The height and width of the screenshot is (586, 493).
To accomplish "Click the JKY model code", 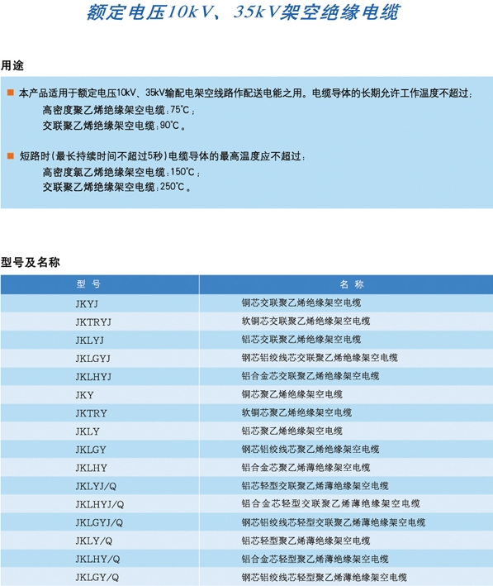I will click(84, 395).
